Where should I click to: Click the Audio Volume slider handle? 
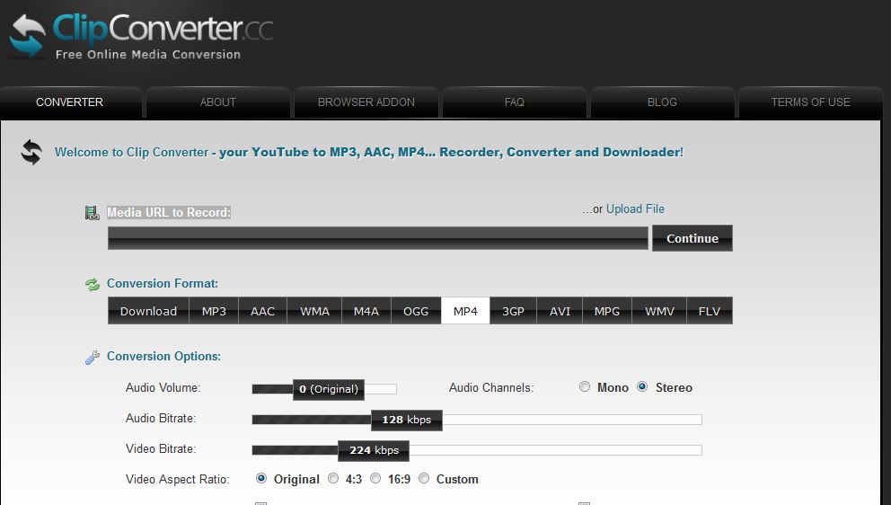point(329,390)
